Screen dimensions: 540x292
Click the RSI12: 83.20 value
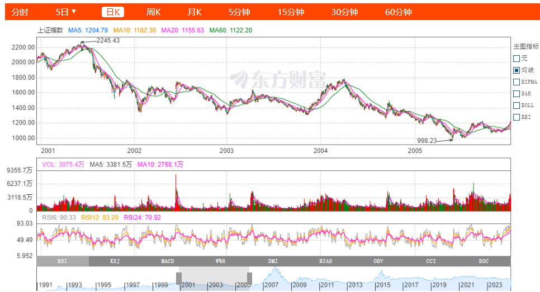pos(100,217)
